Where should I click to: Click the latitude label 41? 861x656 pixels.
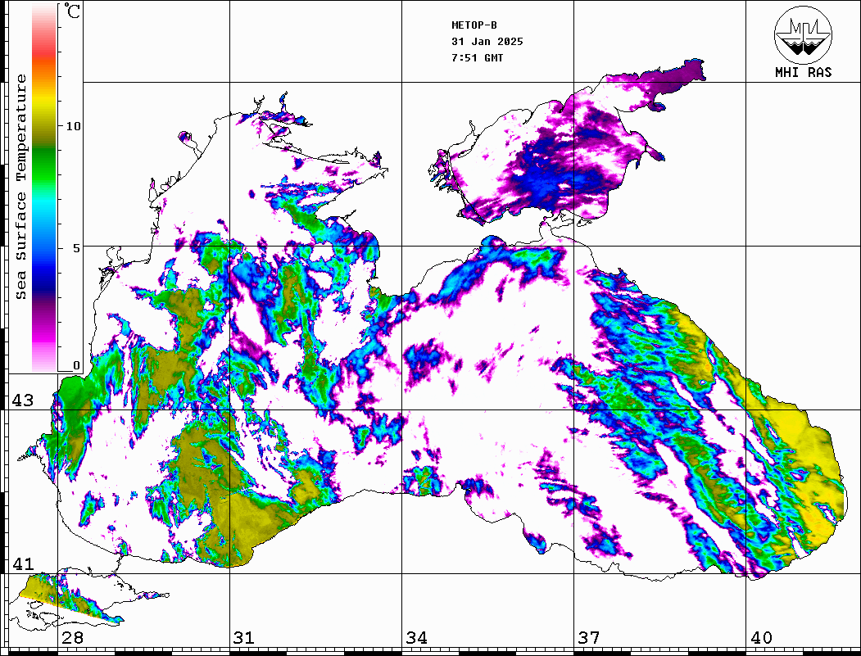(22, 564)
